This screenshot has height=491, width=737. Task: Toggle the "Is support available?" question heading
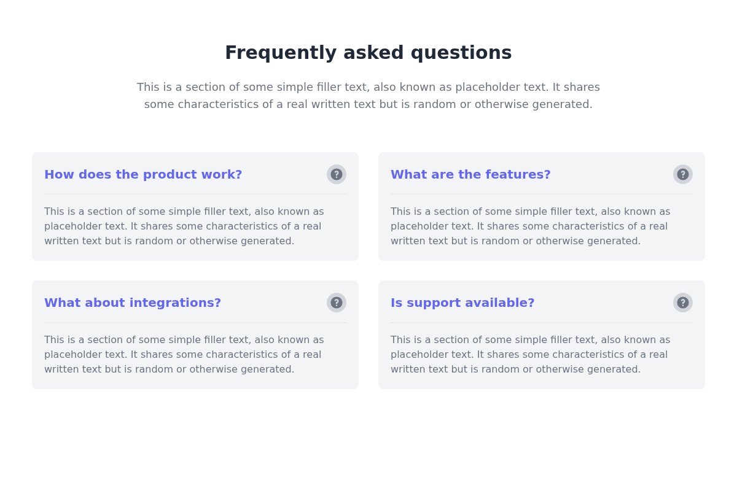pyautogui.click(x=462, y=303)
